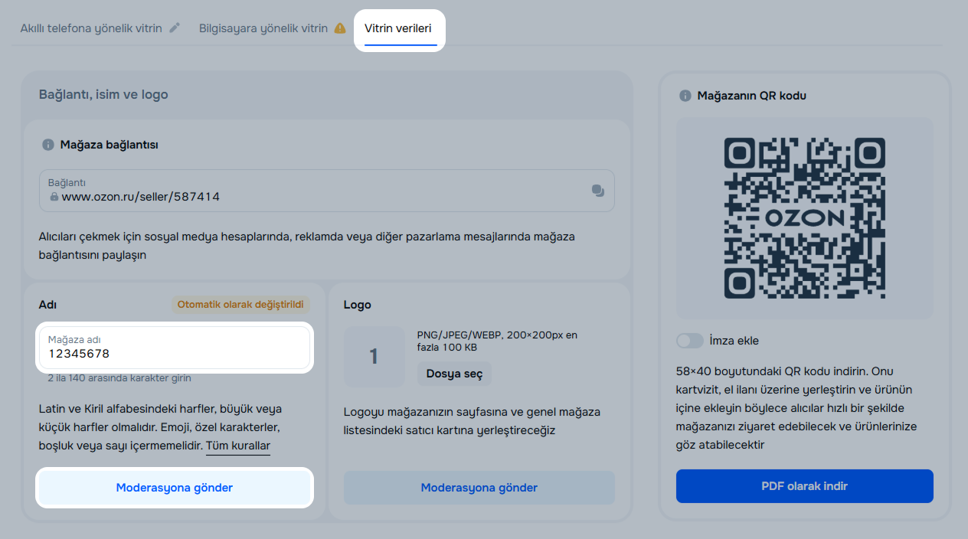Switch to the Bilgisayara yönelik vitrin tab
Image resolution: width=968 pixels, height=539 pixels.
(x=263, y=28)
